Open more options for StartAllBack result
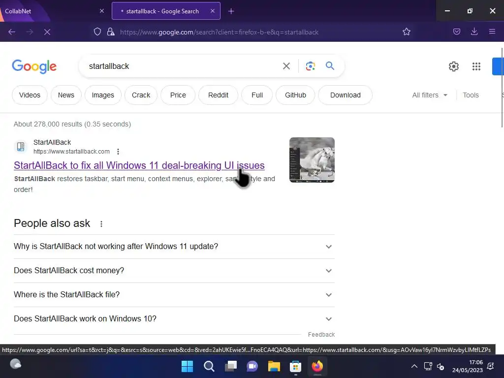This screenshot has height=378, width=504. pyautogui.click(x=118, y=152)
